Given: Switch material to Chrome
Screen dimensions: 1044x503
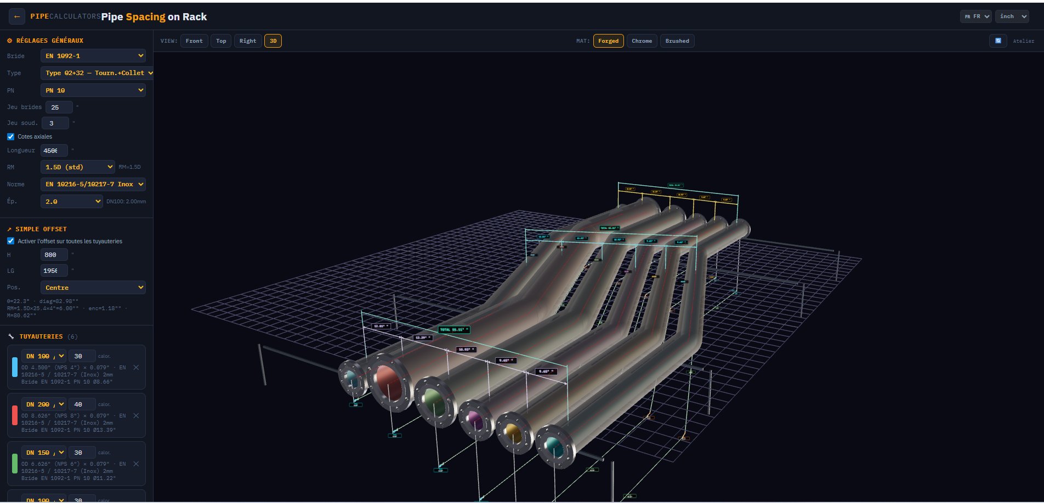Looking at the screenshot, I should coord(642,41).
